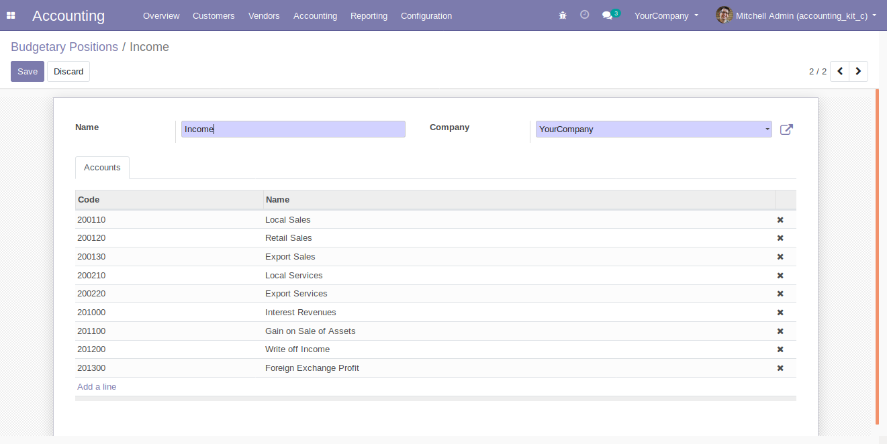
Task: Delete the Export Services line
Action: [x=780, y=294]
